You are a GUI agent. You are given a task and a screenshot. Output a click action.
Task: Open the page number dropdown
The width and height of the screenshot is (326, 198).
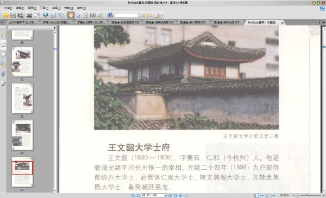(166, 195)
